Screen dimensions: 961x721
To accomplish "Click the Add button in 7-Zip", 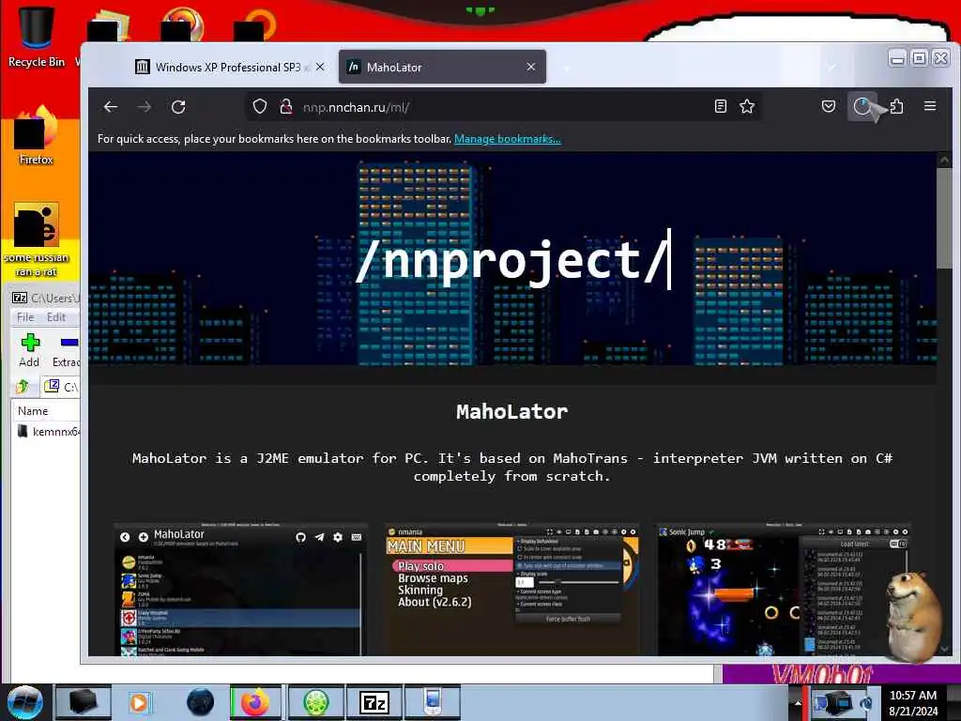I will [29, 351].
